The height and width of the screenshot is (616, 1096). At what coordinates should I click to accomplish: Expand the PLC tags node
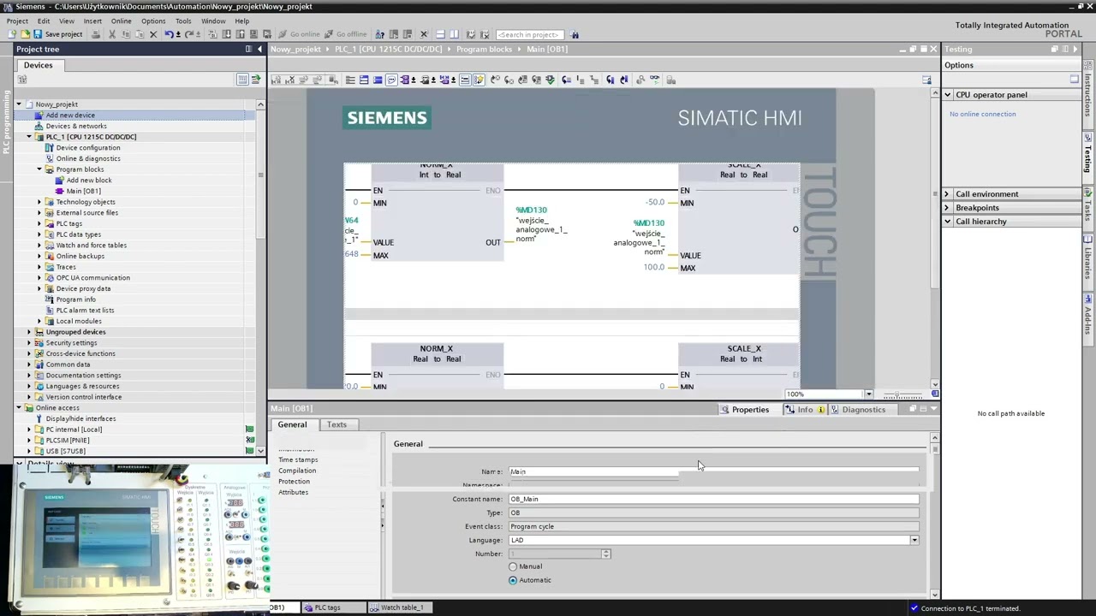39,223
